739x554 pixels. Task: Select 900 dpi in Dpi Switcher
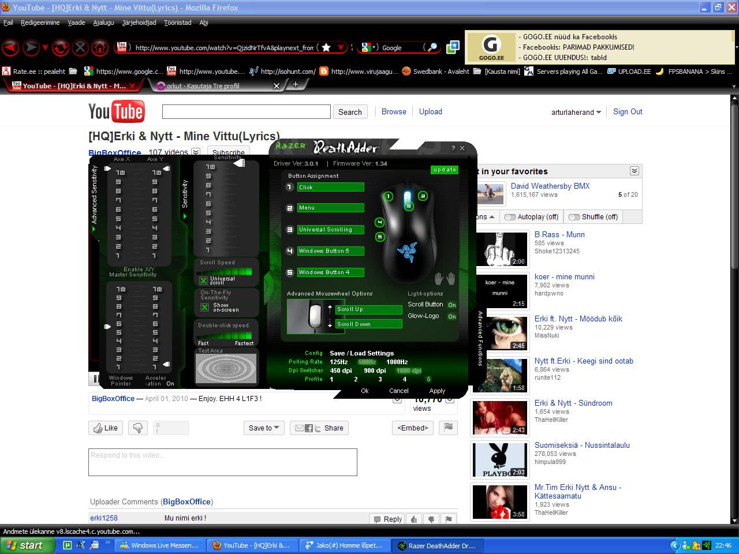point(375,370)
